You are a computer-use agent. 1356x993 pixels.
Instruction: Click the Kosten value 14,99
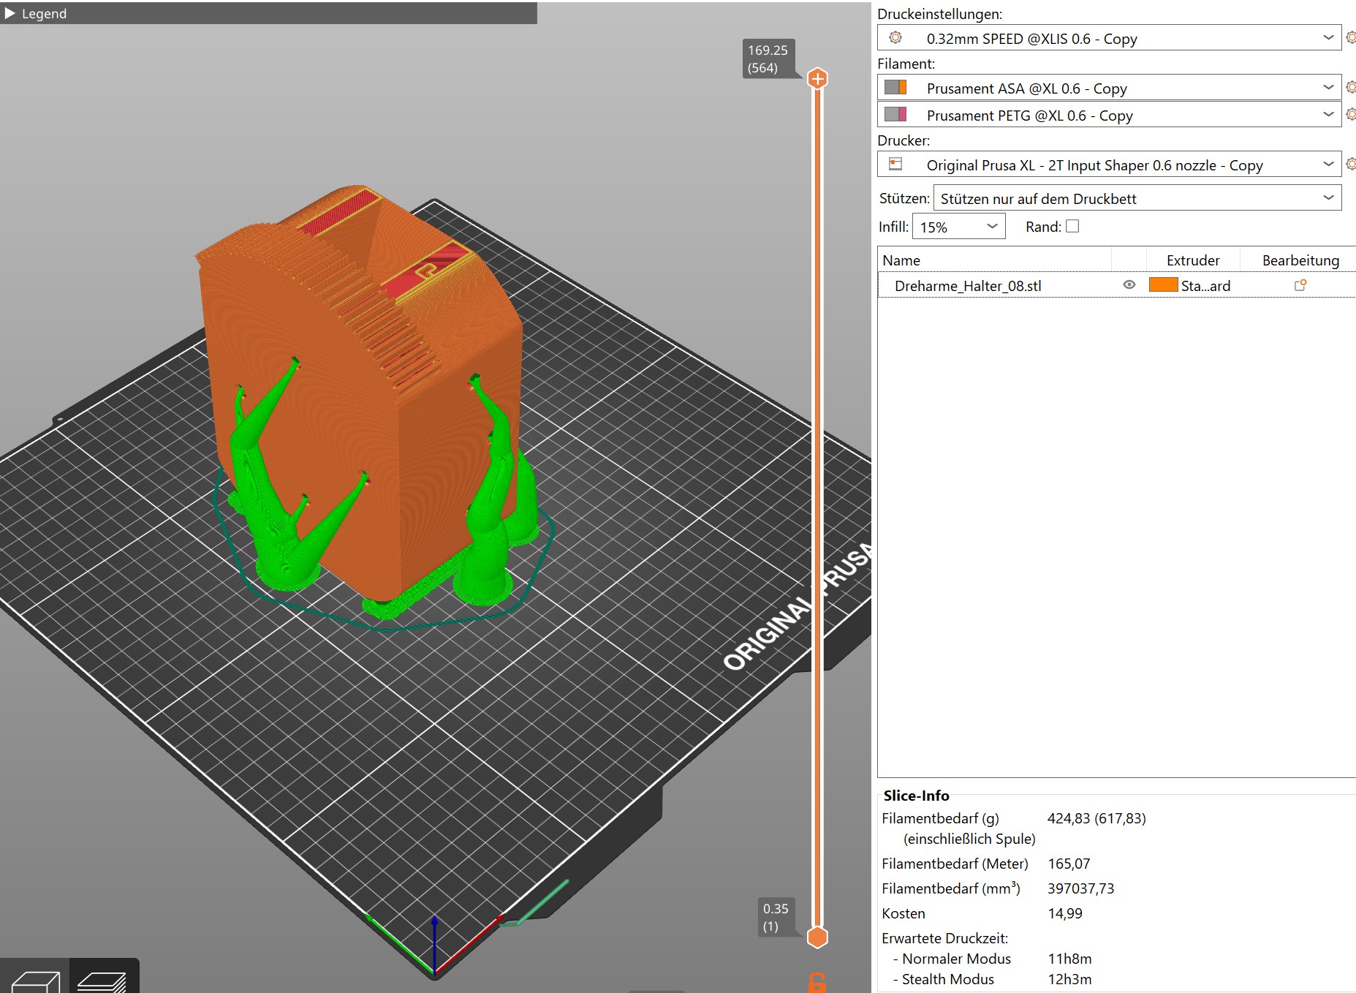coord(1065,913)
